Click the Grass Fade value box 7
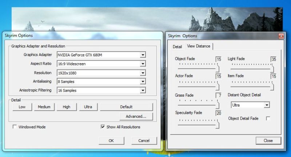The image size is (291, 157). [219, 95]
